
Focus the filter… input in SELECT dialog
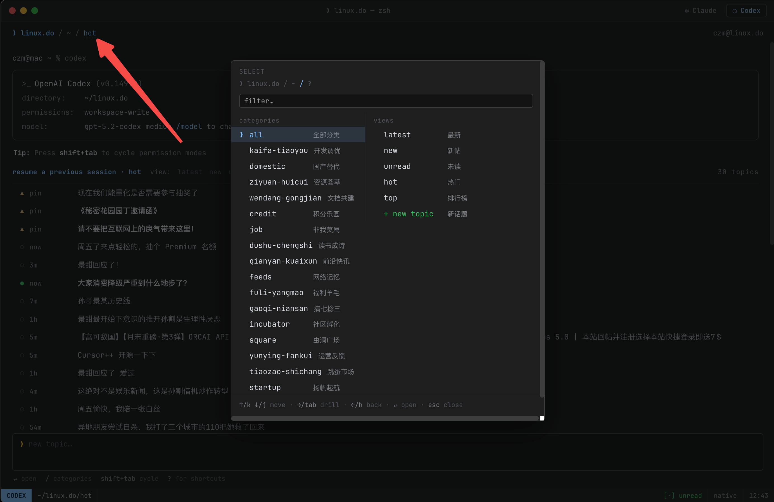coord(386,101)
